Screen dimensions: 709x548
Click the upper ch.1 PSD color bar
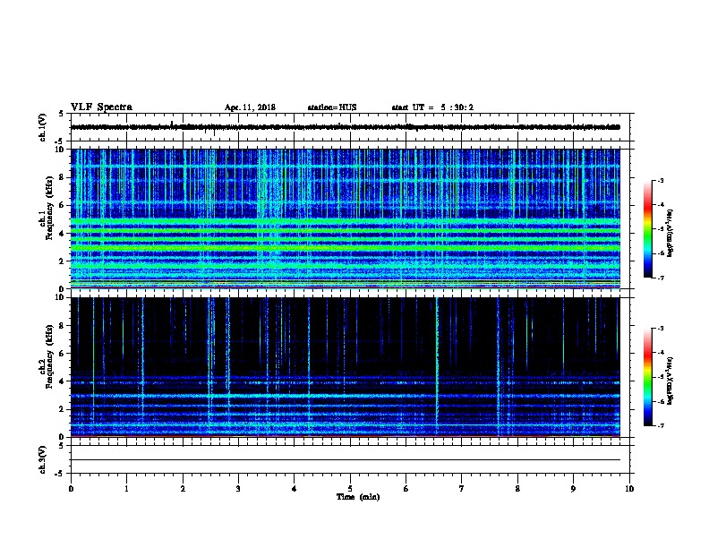(x=647, y=229)
